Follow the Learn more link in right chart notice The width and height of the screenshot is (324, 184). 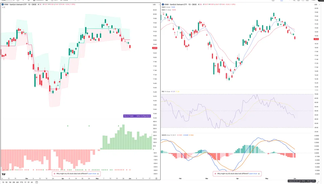[x=253, y=174]
